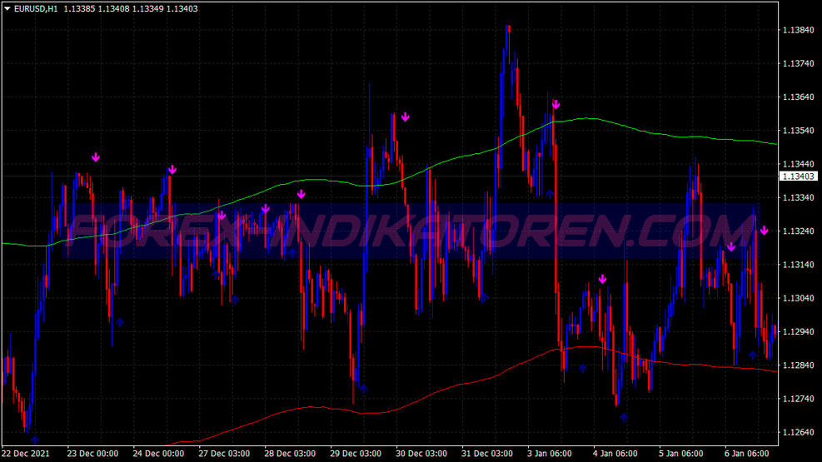Click the 6 Jan 06:00 time label
Screen dimensions: 822x462
[746, 454]
